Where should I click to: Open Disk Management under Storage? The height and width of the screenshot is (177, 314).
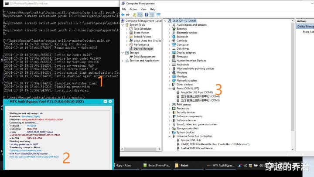click(x=144, y=57)
